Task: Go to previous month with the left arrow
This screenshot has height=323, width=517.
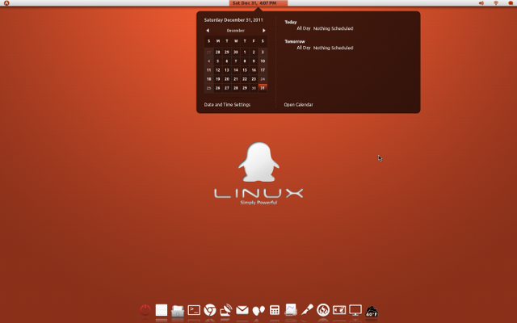Action: coord(208,31)
